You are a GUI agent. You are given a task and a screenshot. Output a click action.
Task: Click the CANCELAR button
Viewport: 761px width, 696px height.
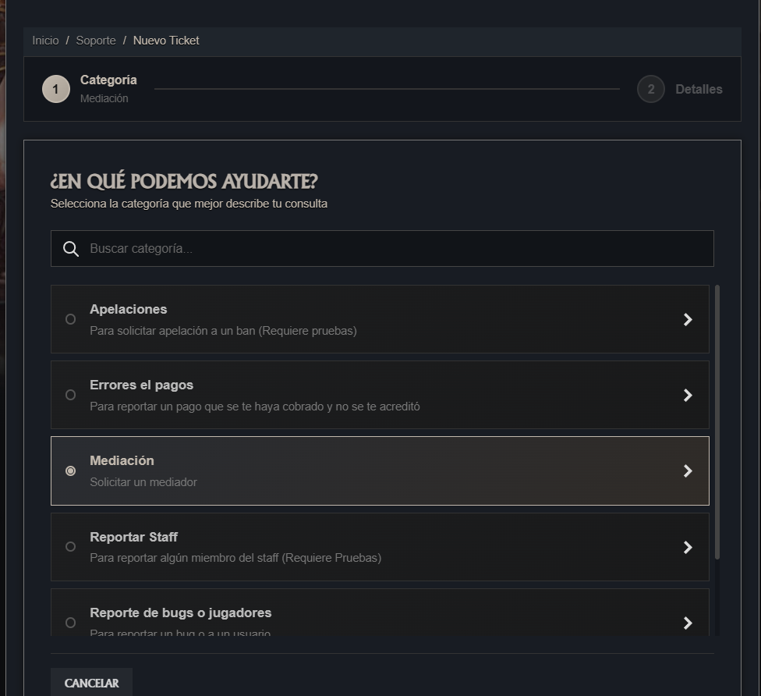tap(91, 683)
